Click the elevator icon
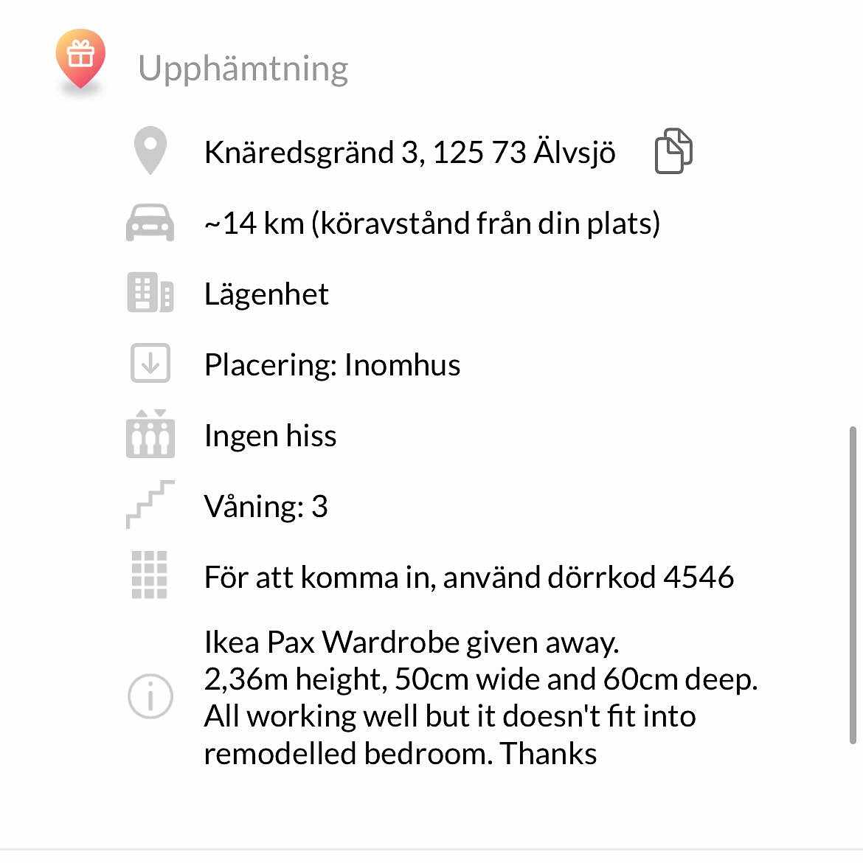The image size is (863, 863). pos(150,434)
